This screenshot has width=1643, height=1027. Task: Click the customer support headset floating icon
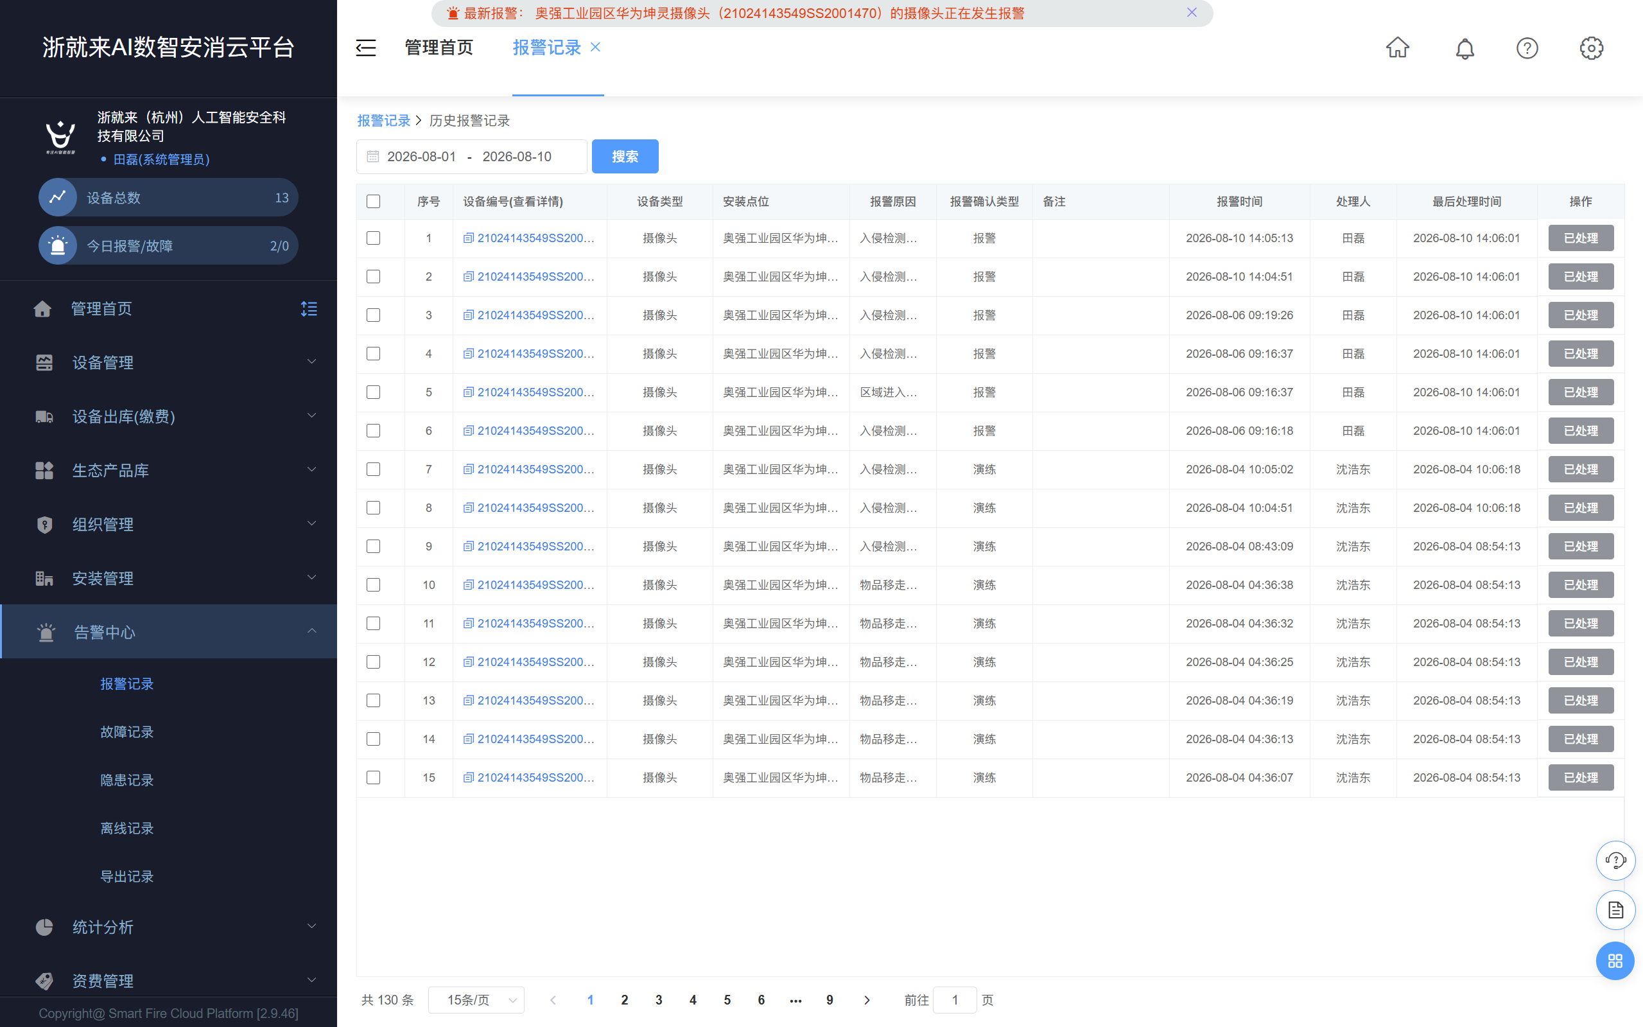click(1615, 861)
